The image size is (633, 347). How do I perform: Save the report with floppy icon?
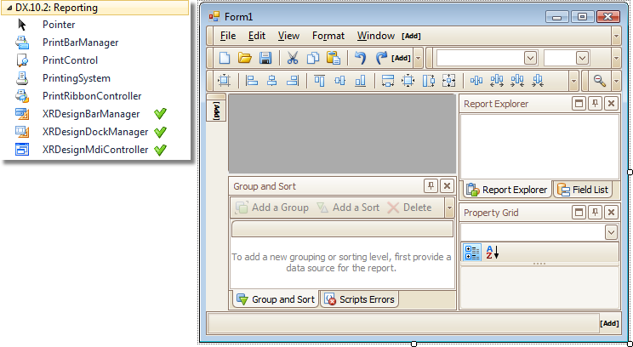[x=265, y=58]
